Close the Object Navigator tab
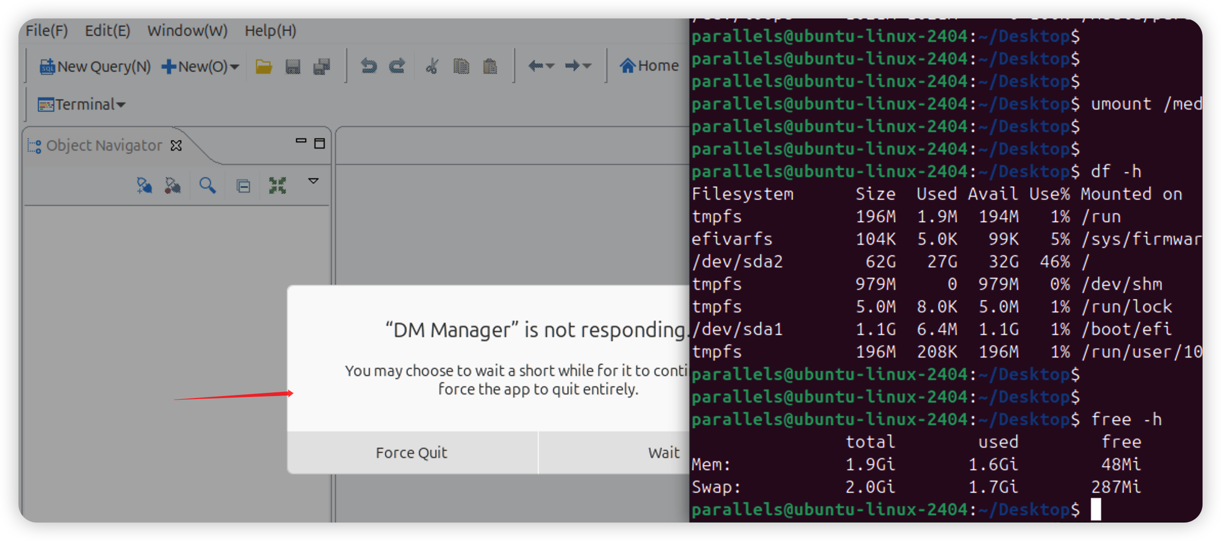1221x541 pixels. pos(176,146)
